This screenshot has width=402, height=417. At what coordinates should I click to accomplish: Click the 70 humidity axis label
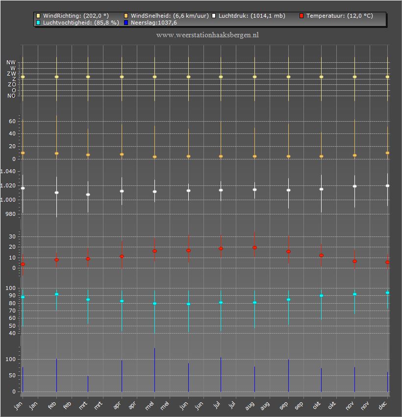pos(12,311)
